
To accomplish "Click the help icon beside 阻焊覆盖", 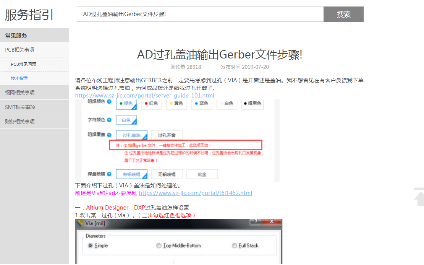I will click(109, 135).
